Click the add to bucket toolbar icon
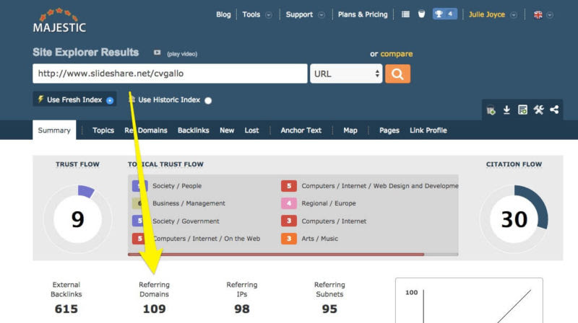Image resolution: width=578 pixels, height=323 pixels. coord(491,110)
